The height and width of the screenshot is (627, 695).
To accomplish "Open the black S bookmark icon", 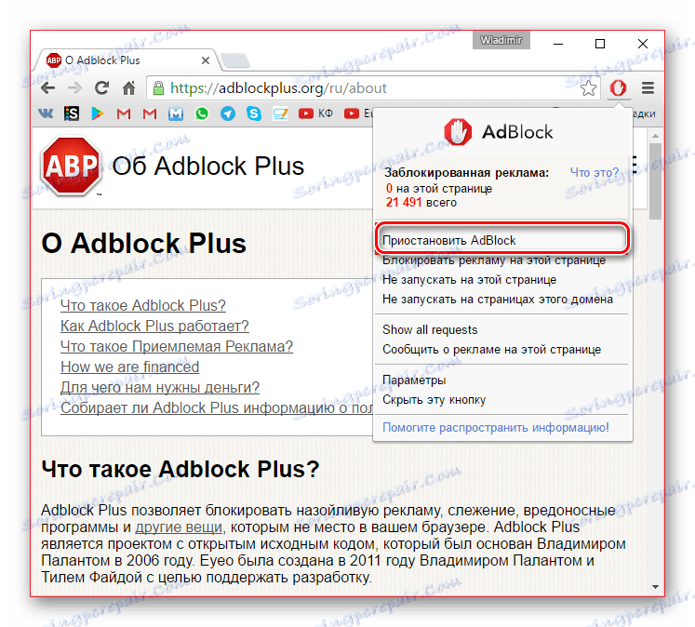I will 72,113.
